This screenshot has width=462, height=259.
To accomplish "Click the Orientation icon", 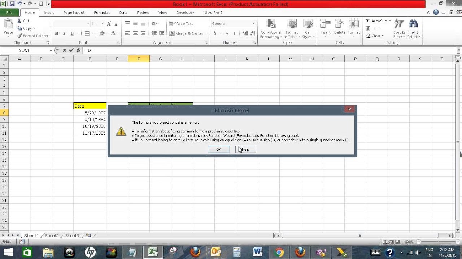I will click(x=154, y=23).
